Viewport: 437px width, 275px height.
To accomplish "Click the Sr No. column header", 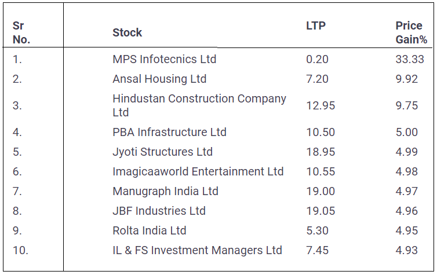I will 21,32.
